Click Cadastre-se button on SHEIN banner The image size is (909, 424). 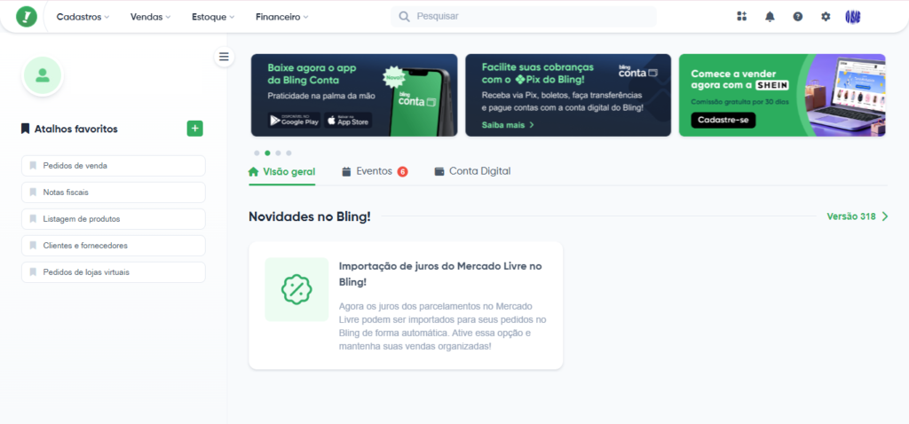[723, 120]
